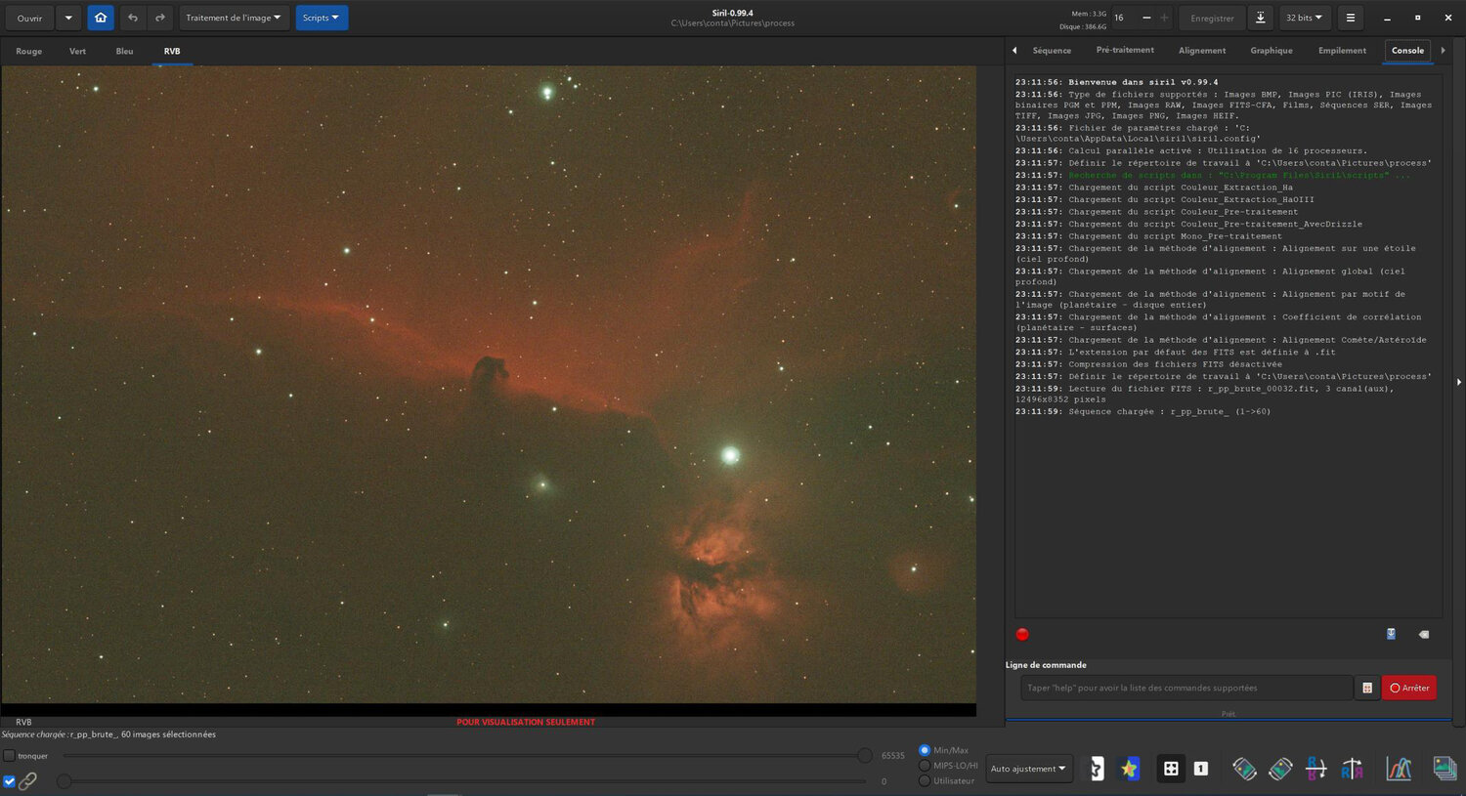This screenshot has width=1466, height=796.
Task: Expand the Scripts dropdown menu
Action: click(322, 18)
